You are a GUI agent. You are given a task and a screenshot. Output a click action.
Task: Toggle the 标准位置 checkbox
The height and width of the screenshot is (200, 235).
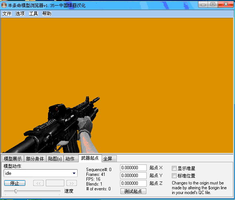click(174, 176)
